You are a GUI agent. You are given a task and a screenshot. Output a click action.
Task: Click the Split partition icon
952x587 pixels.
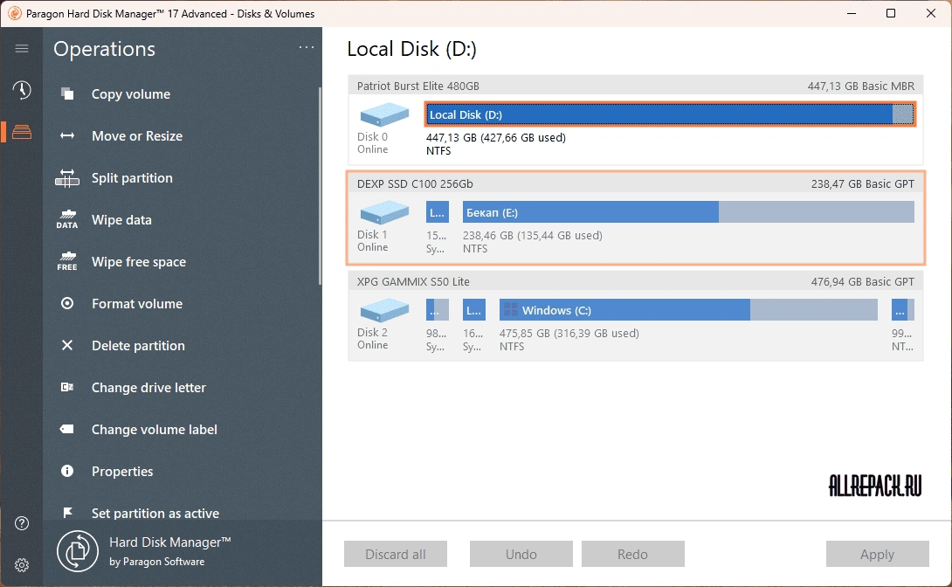coord(67,178)
